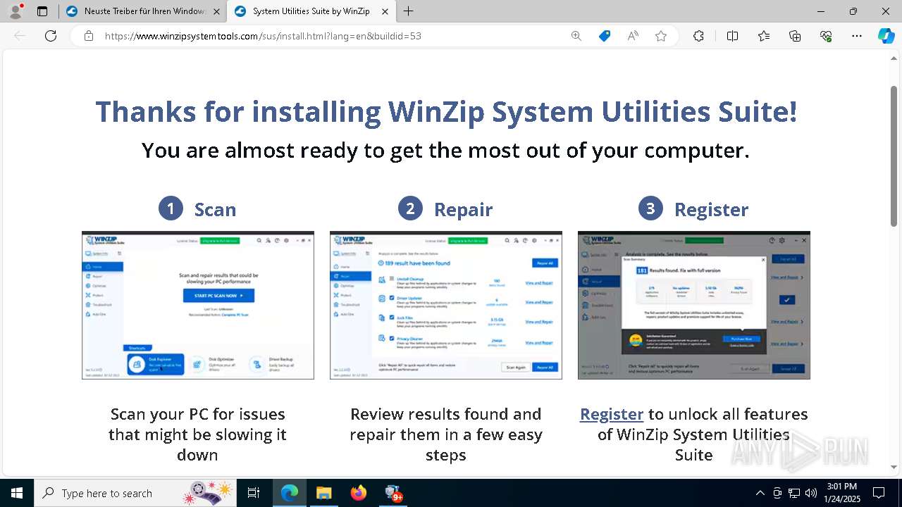Screen dimensions: 902x507
Task: Open the tab actions menu icon
Action: tap(42, 11)
